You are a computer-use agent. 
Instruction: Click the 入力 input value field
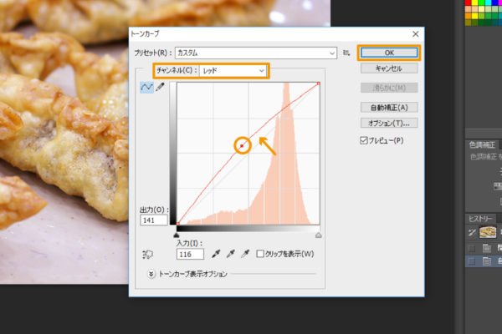[x=190, y=254]
